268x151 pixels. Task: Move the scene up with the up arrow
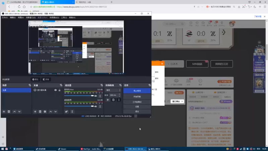[x=14, y=112]
